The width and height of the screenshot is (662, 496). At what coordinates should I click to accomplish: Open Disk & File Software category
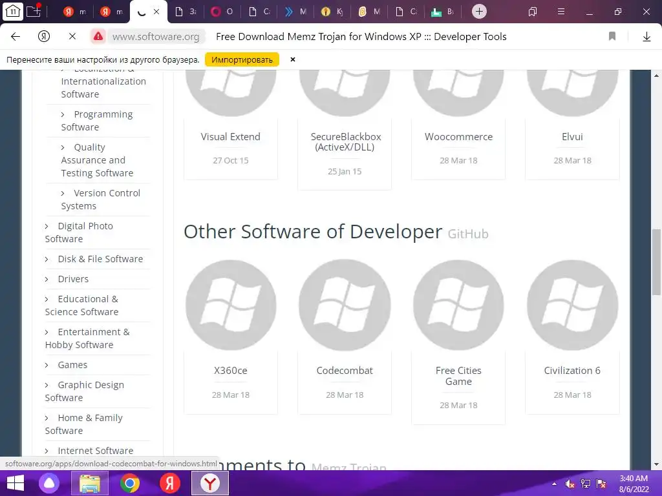point(100,259)
